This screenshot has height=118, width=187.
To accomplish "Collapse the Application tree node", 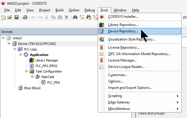I will (x=20, y=54).
